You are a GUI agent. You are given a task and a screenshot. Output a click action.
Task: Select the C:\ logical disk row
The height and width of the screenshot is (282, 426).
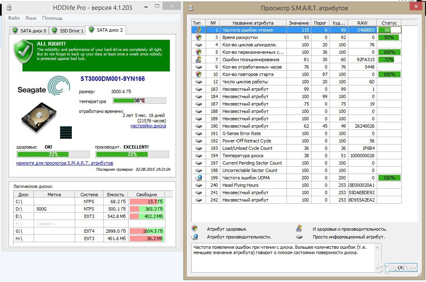[x=89, y=202]
